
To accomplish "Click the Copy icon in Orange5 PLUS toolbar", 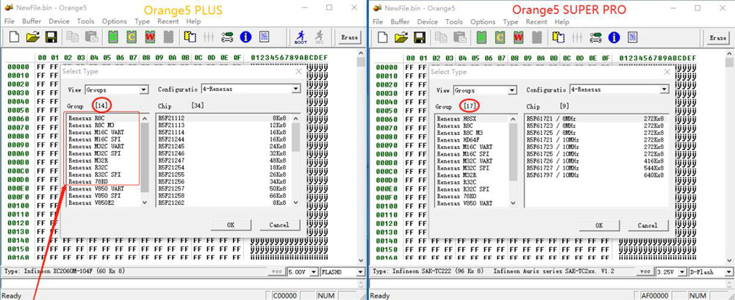I will (x=73, y=37).
